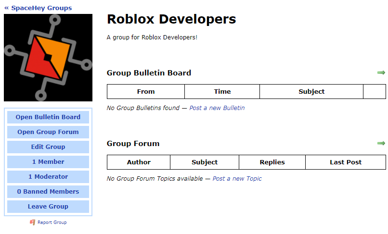
Task: Click the No Group Bulletins found message
Action: pos(143,108)
